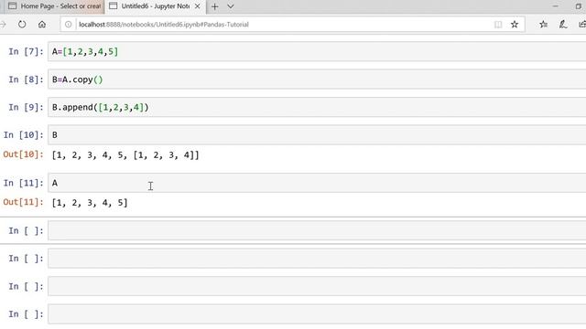Click the second empty code cell
This screenshot has width=586, height=329.
(x=317, y=259)
